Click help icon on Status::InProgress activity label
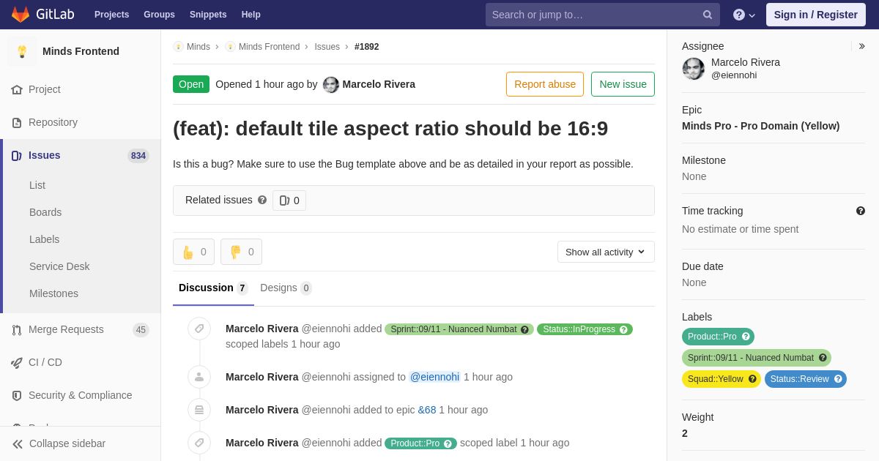Image resolution: width=879 pixels, height=461 pixels. tap(623, 329)
